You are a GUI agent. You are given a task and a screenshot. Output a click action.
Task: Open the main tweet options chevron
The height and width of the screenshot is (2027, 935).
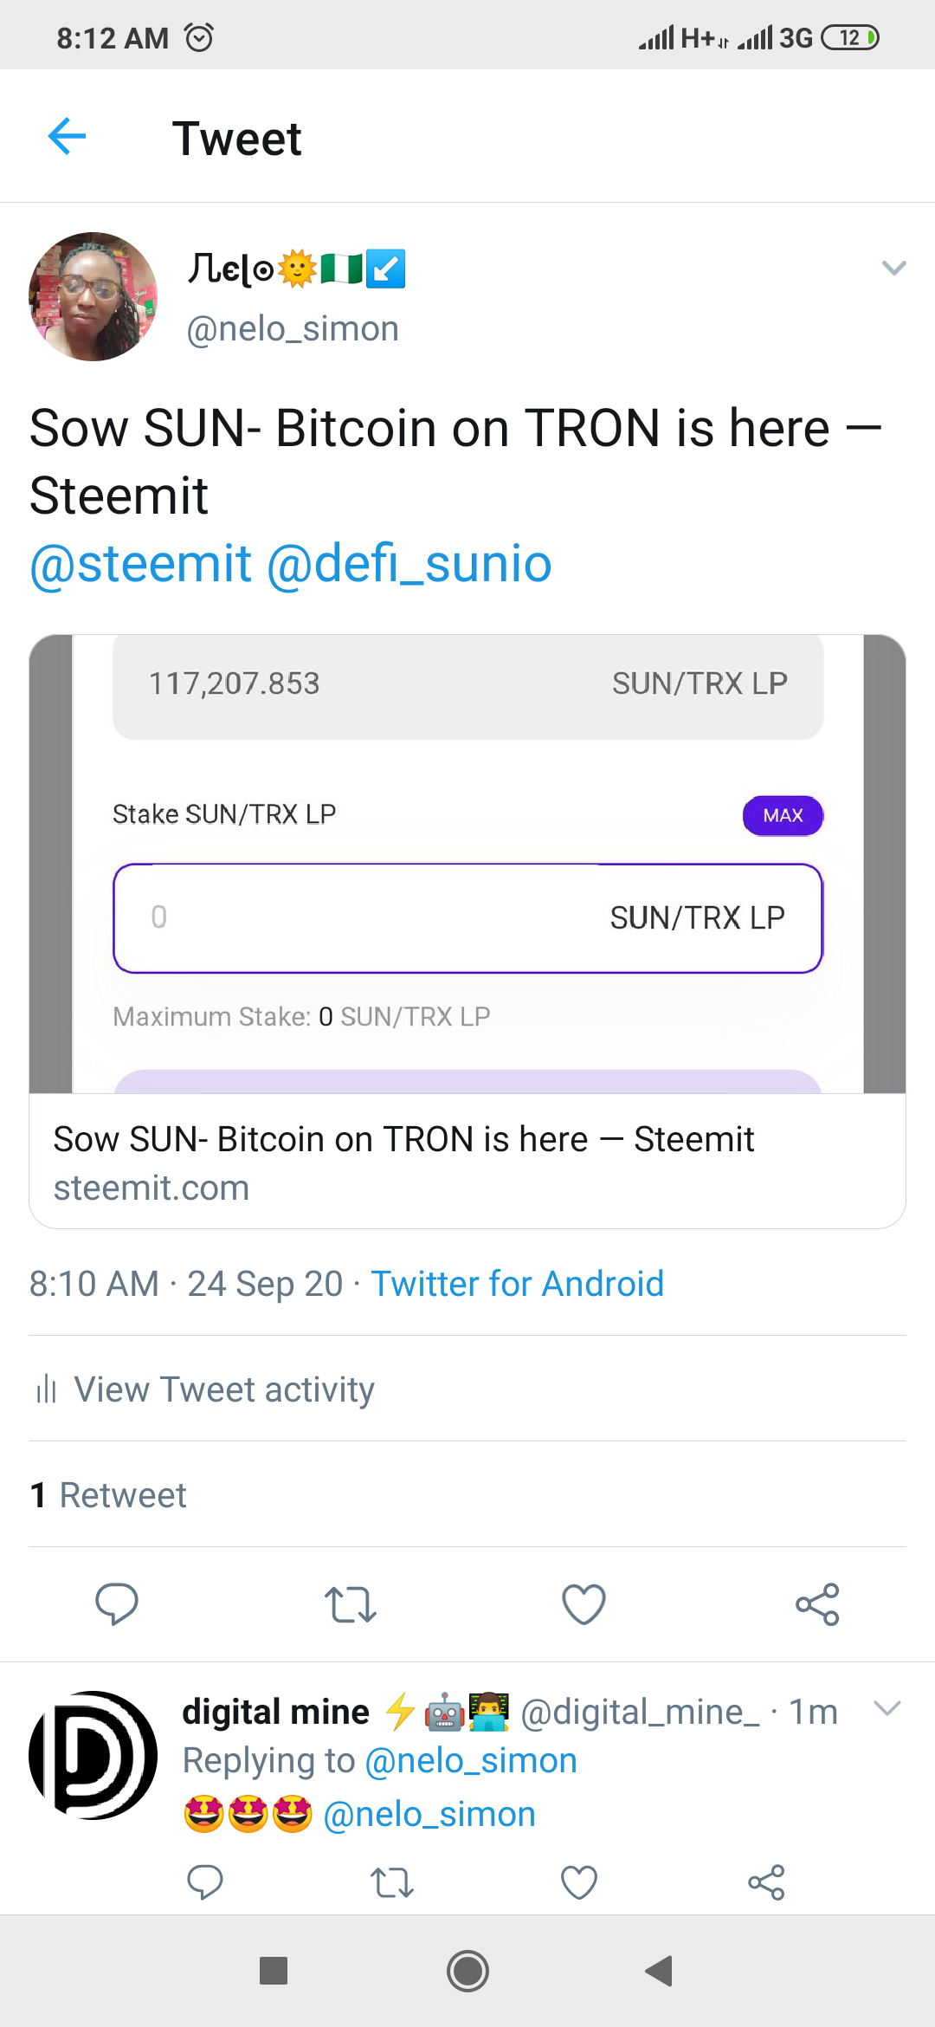[x=893, y=269]
